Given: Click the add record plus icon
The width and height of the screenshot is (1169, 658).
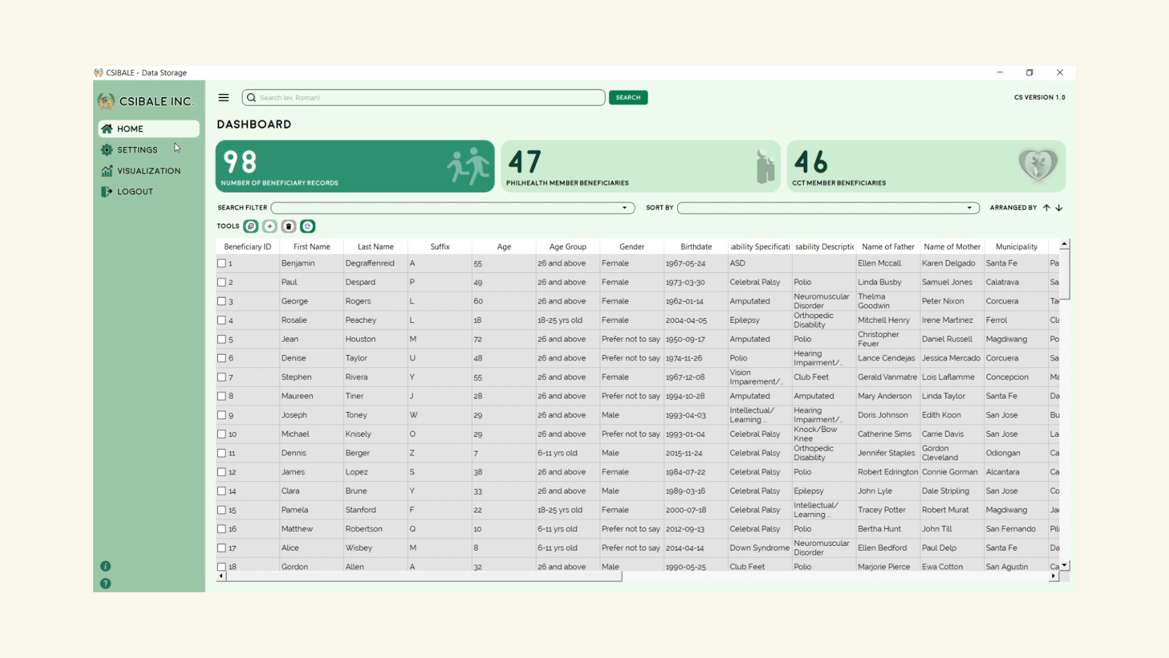Looking at the screenshot, I should pyautogui.click(x=270, y=226).
